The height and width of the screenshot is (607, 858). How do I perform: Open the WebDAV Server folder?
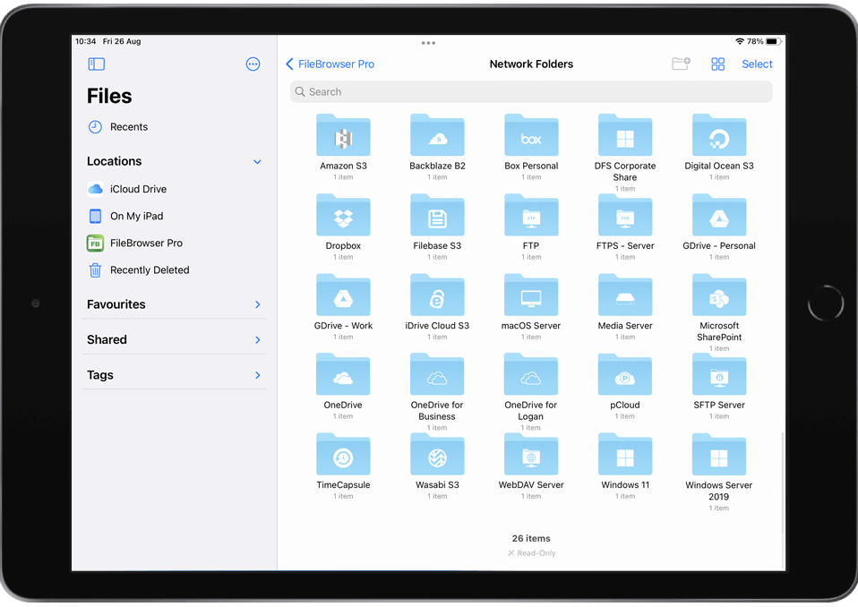tap(531, 454)
